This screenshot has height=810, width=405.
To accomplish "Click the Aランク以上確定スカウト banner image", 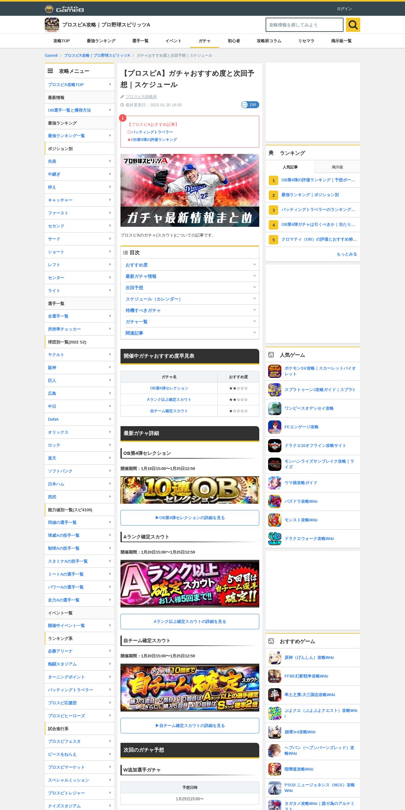I will [x=190, y=584].
